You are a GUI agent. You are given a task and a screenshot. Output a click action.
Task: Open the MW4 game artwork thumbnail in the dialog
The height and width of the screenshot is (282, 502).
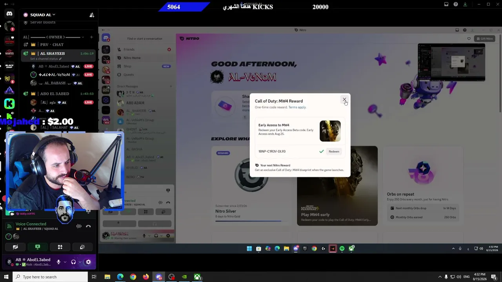click(x=330, y=131)
